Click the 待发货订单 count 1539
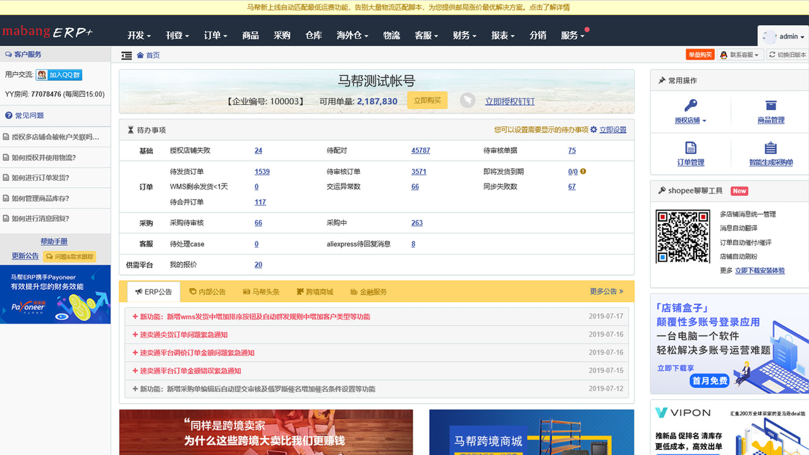 [x=262, y=171]
